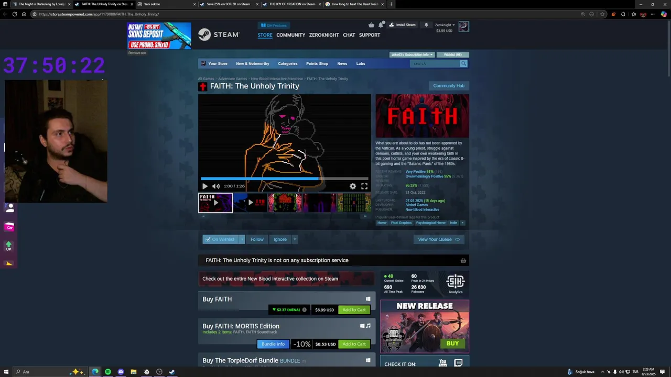The height and width of the screenshot is (377, 671).
Task: Open New & Noteworthy menu
Action: click(253, 63)
